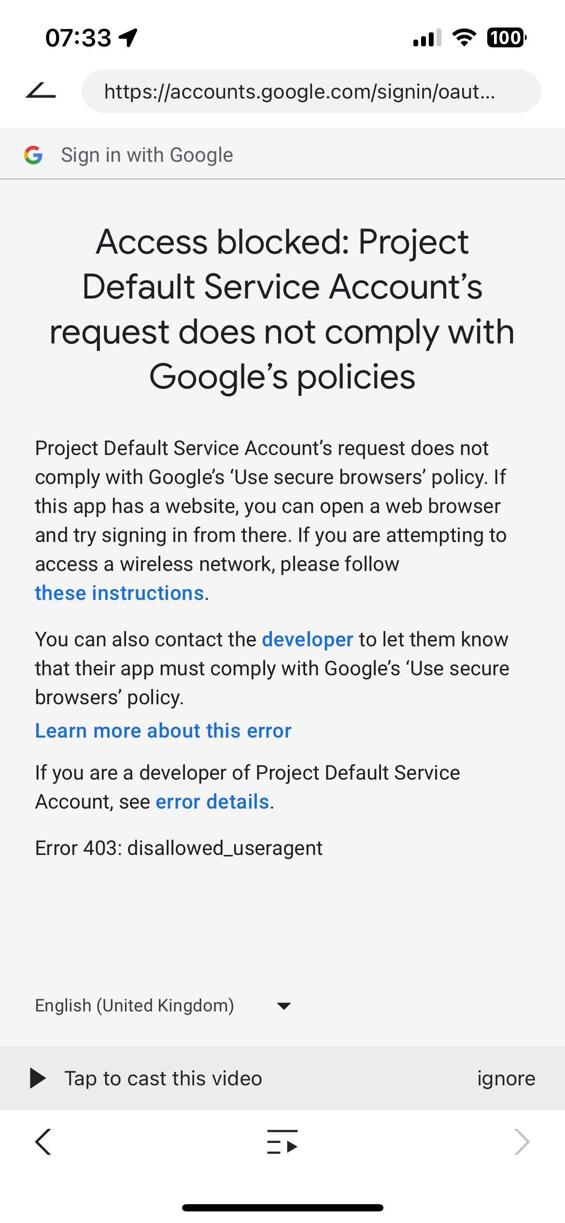565x1223 pixels.
Task: Open 'Learn more about this error'
Action: coord(163,731)
